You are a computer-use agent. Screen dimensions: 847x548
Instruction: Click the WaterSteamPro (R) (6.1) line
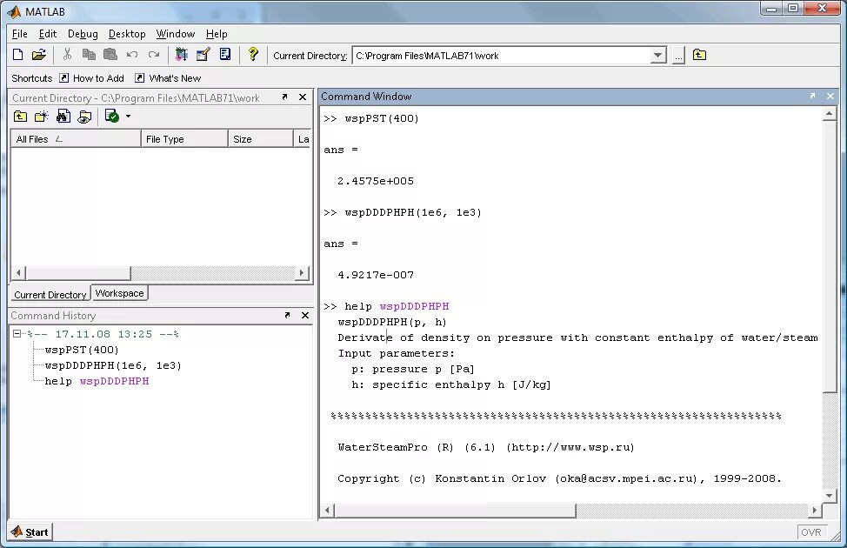(486, 447)
